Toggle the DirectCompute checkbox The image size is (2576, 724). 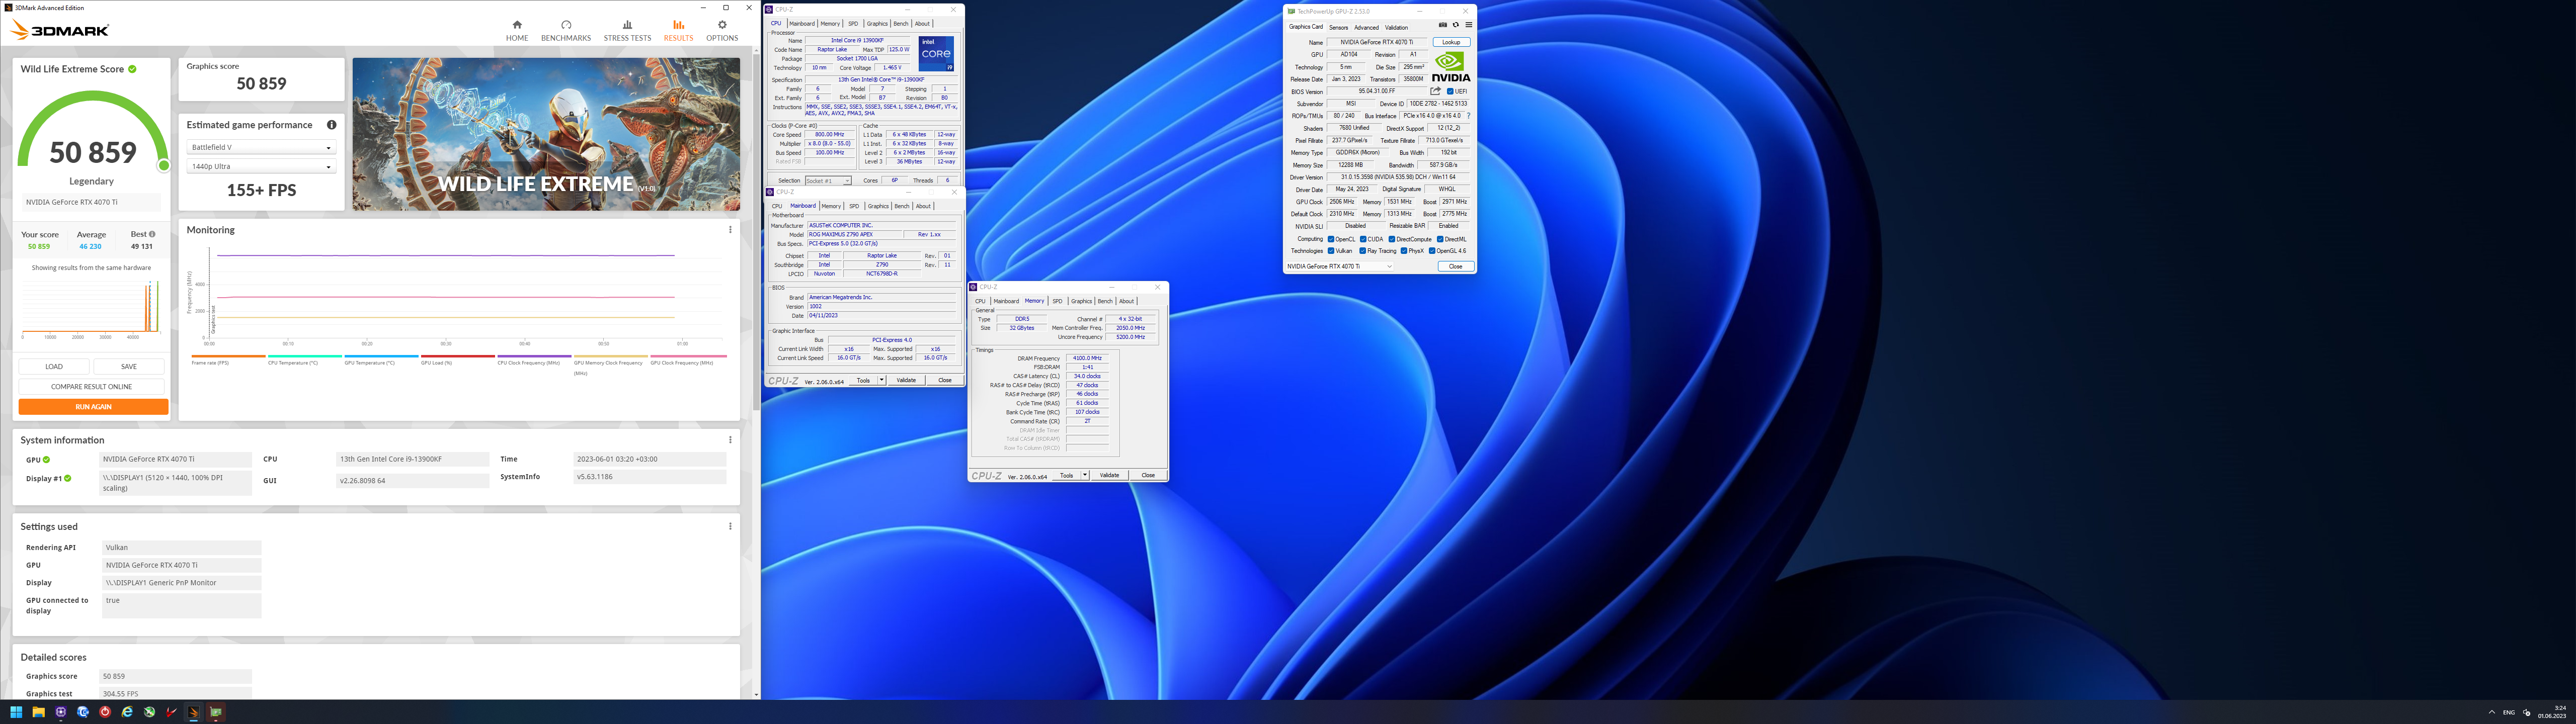[x=1392, y=239]
